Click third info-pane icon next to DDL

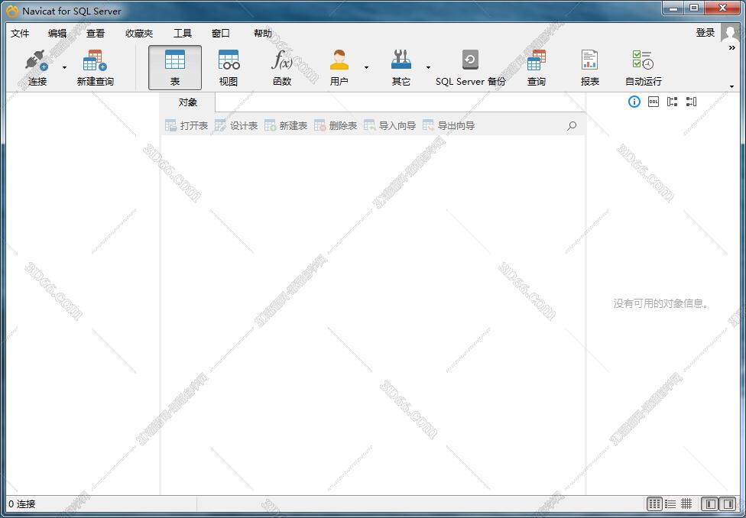tap(673, 102)
